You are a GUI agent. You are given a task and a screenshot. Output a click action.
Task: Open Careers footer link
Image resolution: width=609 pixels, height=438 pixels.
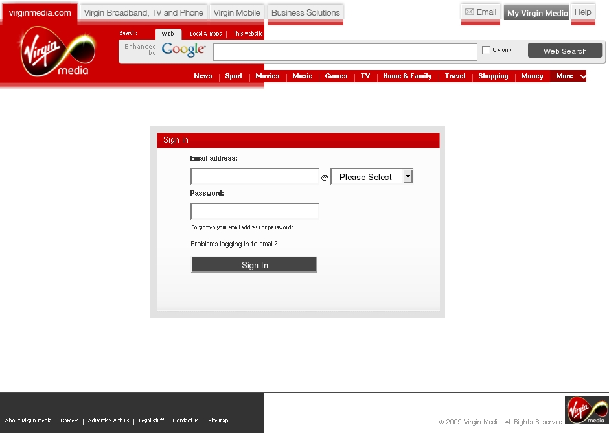69,421
